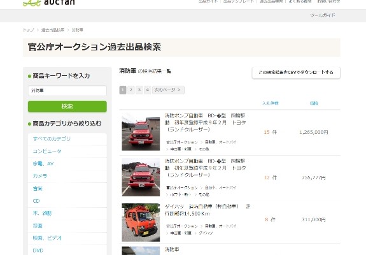Sort by 価格 column header
The height and width of the screenshot is (255, 366).
pyautogui.click(x=314, y=103)
